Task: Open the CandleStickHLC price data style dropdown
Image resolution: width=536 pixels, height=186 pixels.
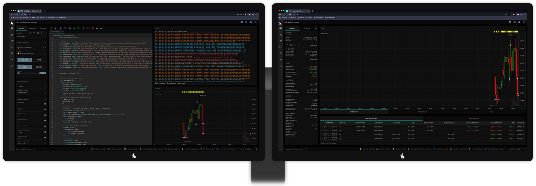Action: [32, 92]
